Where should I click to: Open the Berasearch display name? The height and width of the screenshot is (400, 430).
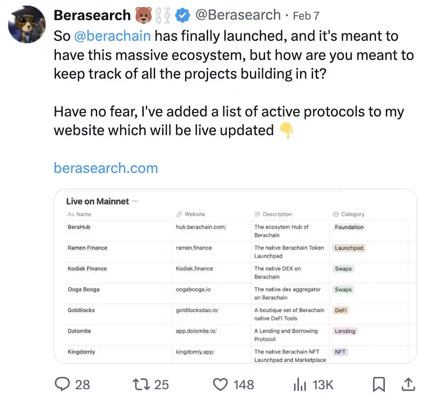point(92,16)
